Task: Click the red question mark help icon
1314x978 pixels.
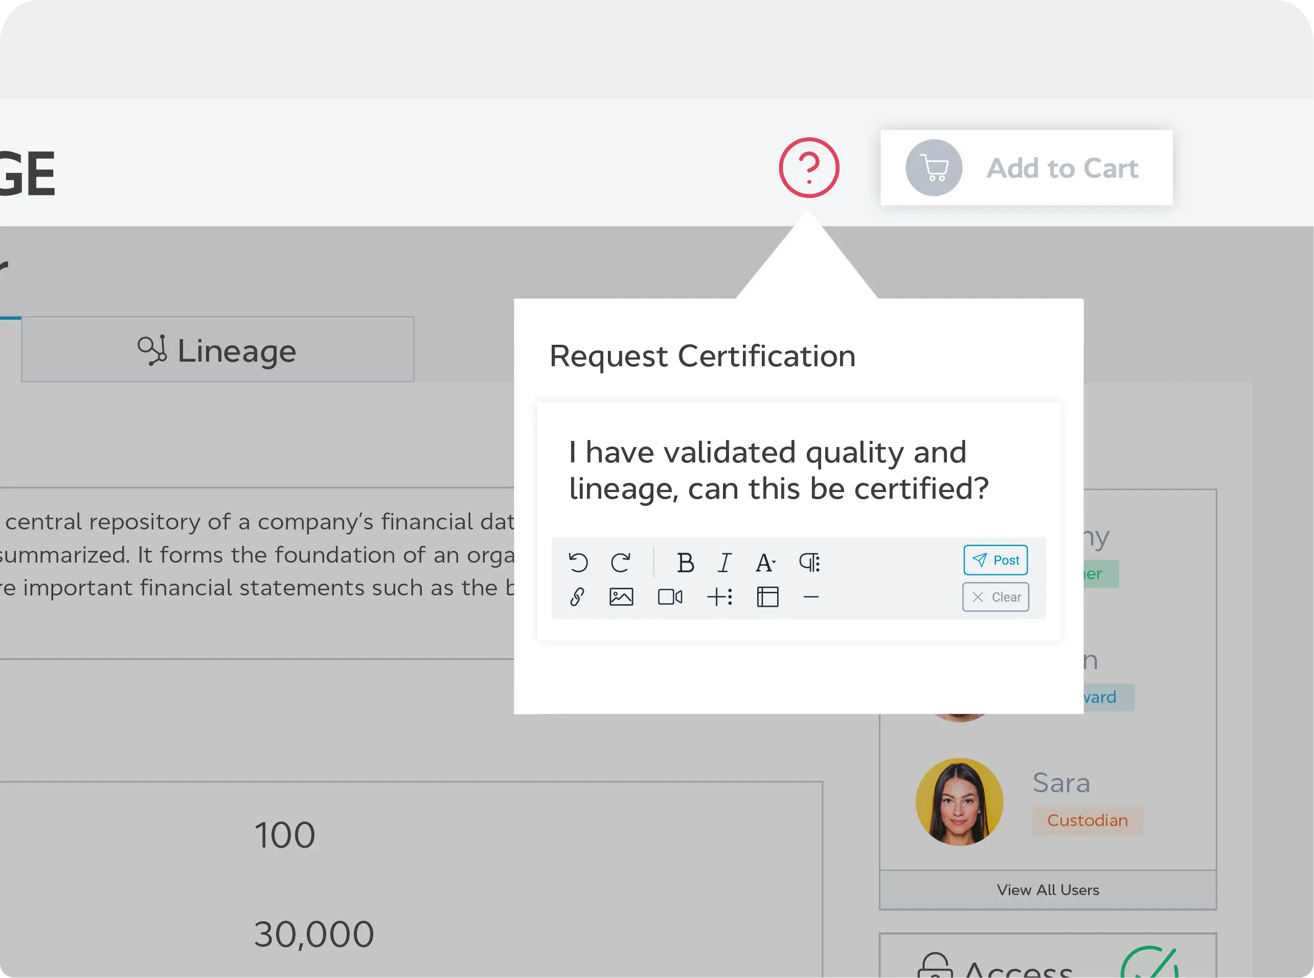Action: click(809, 168)
